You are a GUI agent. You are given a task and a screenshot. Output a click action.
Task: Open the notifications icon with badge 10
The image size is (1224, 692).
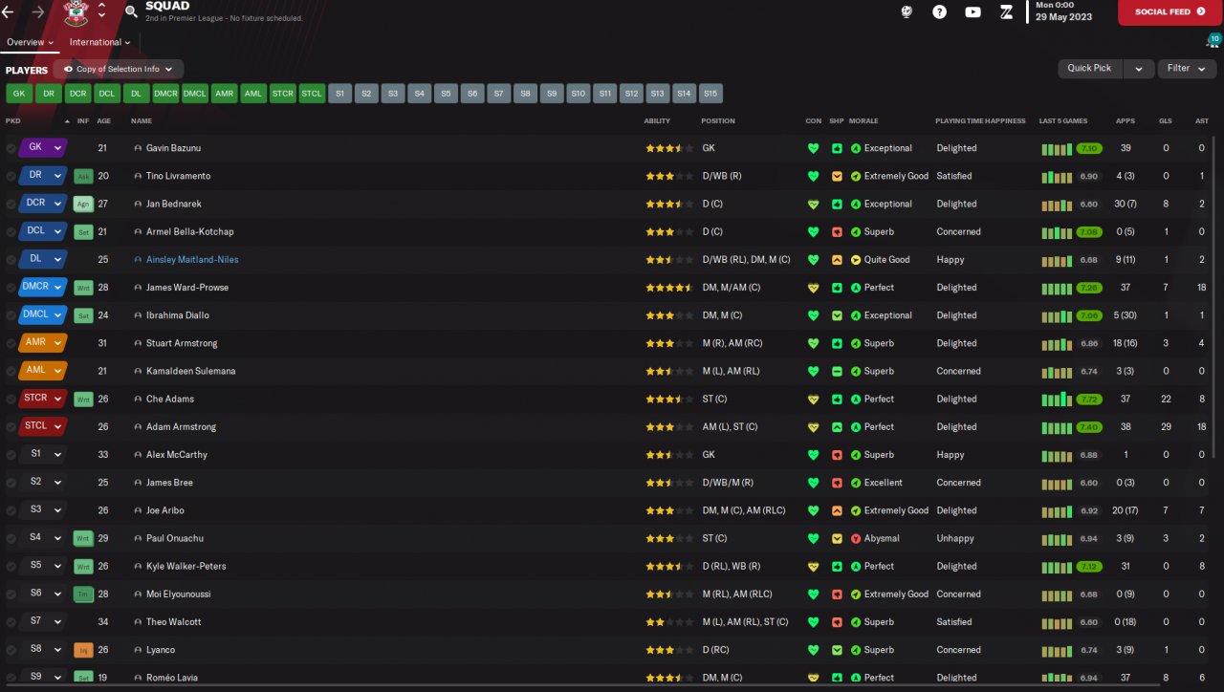[x=1213, y=41]
